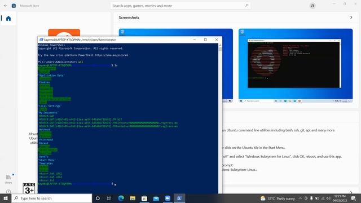Open the Windows Start menu
Image resolution: width=361 pixels, height=203 pixels.
pyautogui.click(x=6, y=198)
